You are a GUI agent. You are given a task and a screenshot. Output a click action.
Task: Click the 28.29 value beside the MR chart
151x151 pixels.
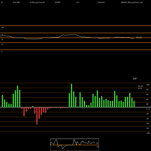point(140,86)
